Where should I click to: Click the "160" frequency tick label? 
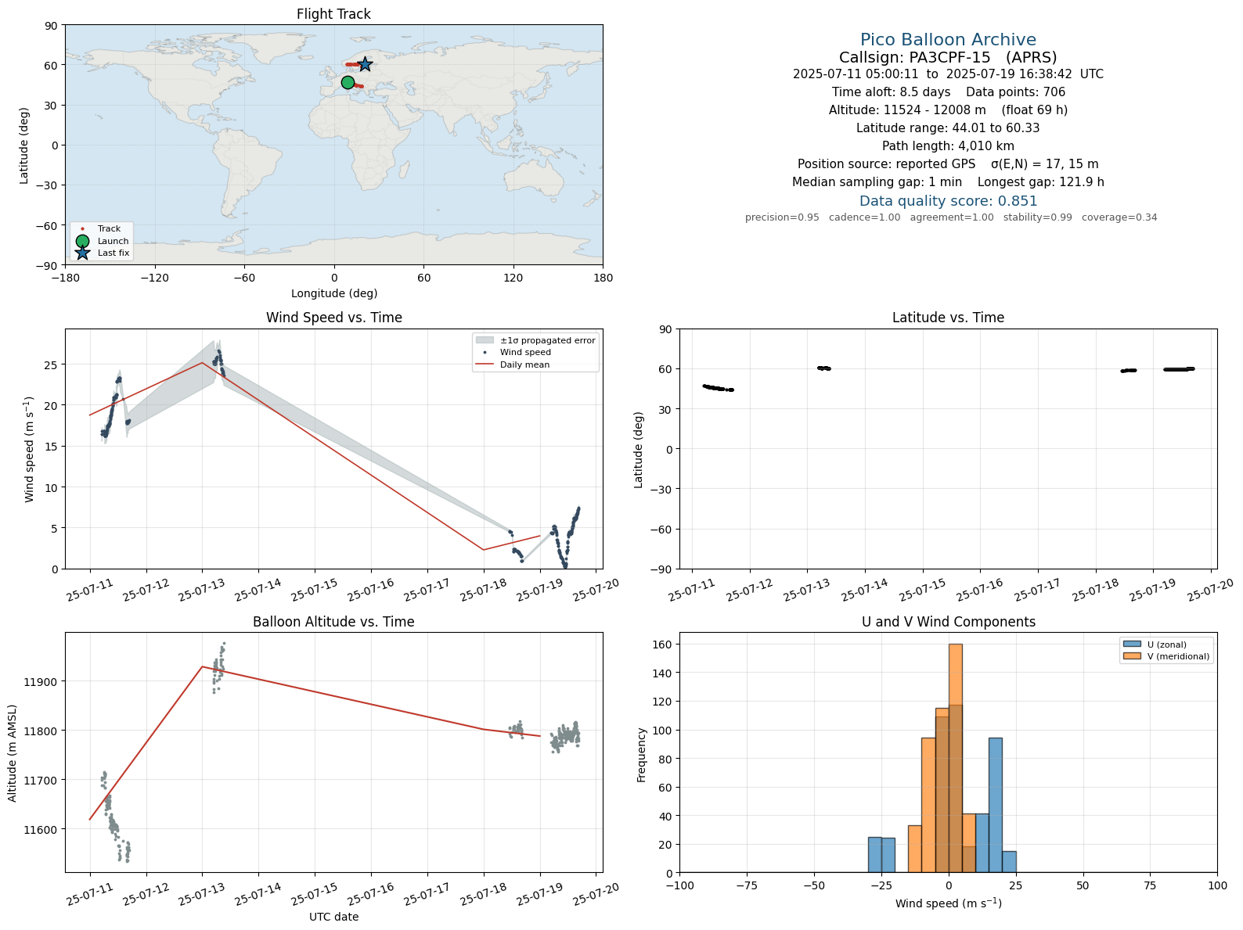[x=663, y=645]
